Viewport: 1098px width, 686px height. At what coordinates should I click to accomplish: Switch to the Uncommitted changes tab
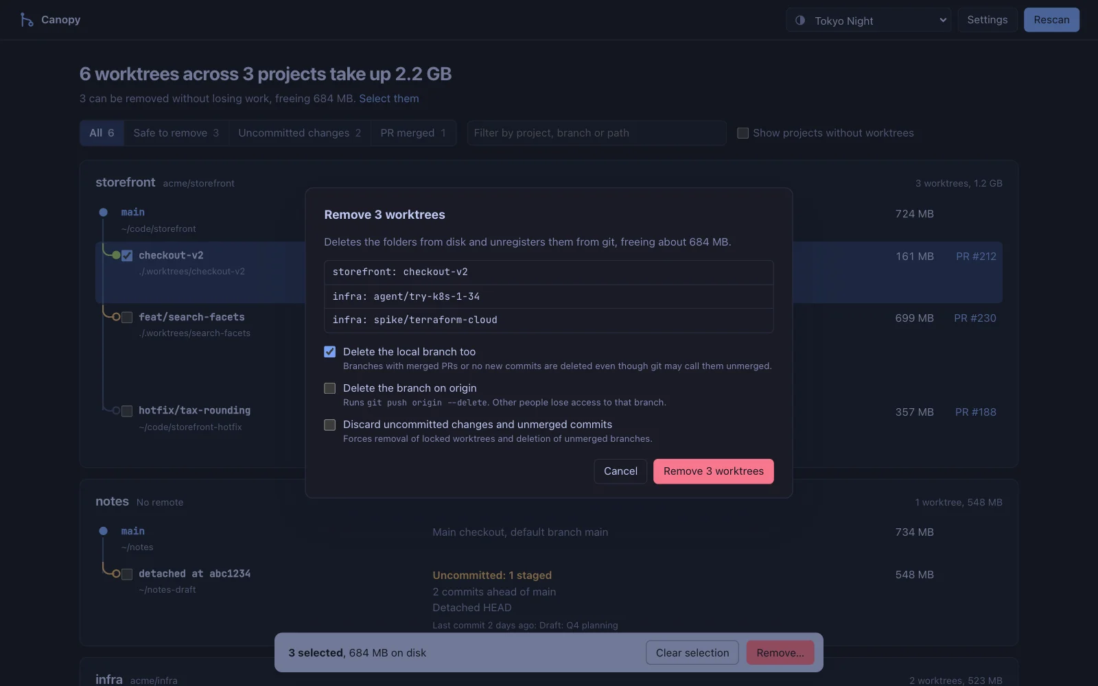point(299,133)
